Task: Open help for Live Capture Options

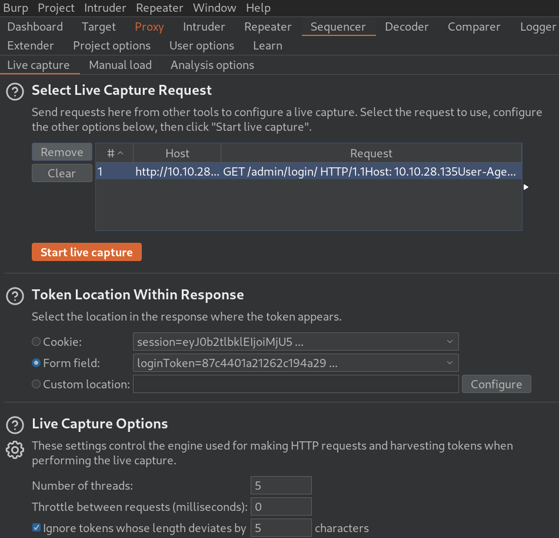Action: point(15,425)
